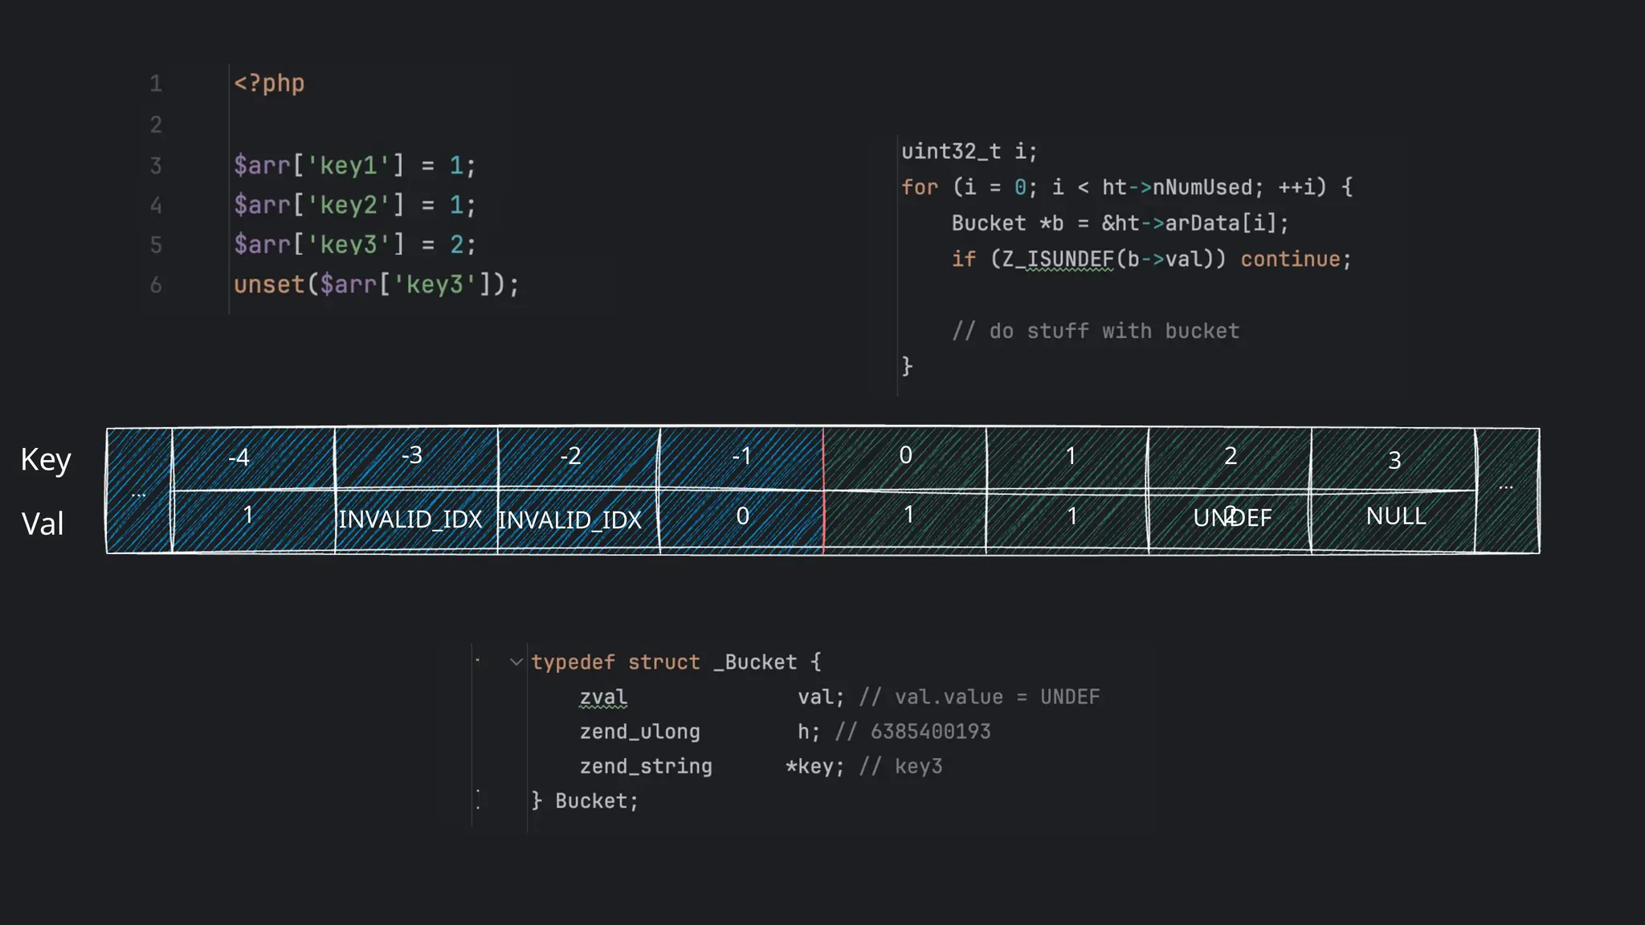Click the $arr['key2'] assignment line

354,206
